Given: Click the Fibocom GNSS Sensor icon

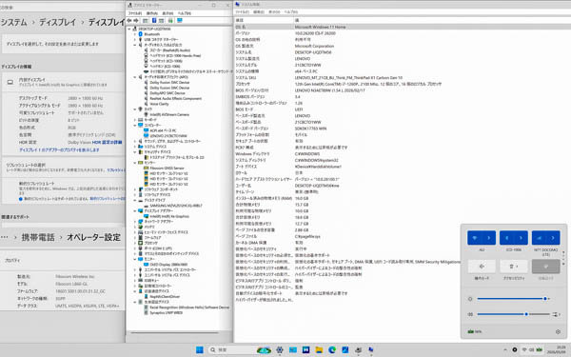Looking at the screenshot, I should point(147,168).
